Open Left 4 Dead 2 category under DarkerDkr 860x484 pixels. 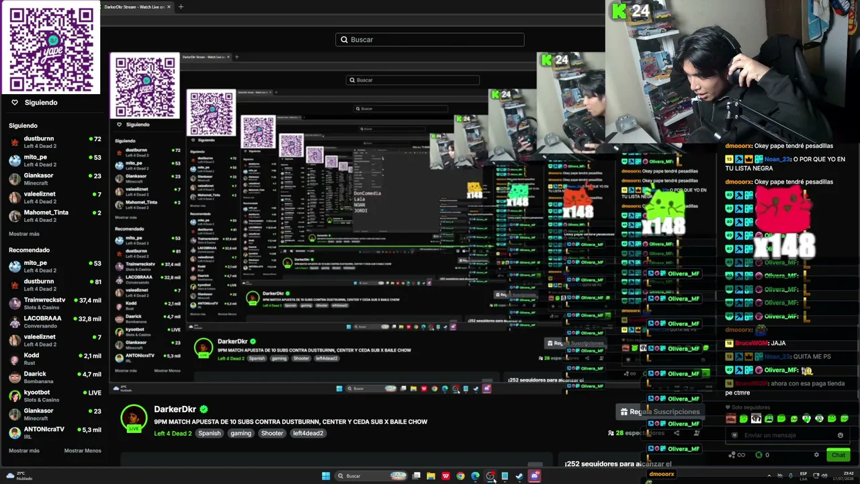tap(173, 434)
